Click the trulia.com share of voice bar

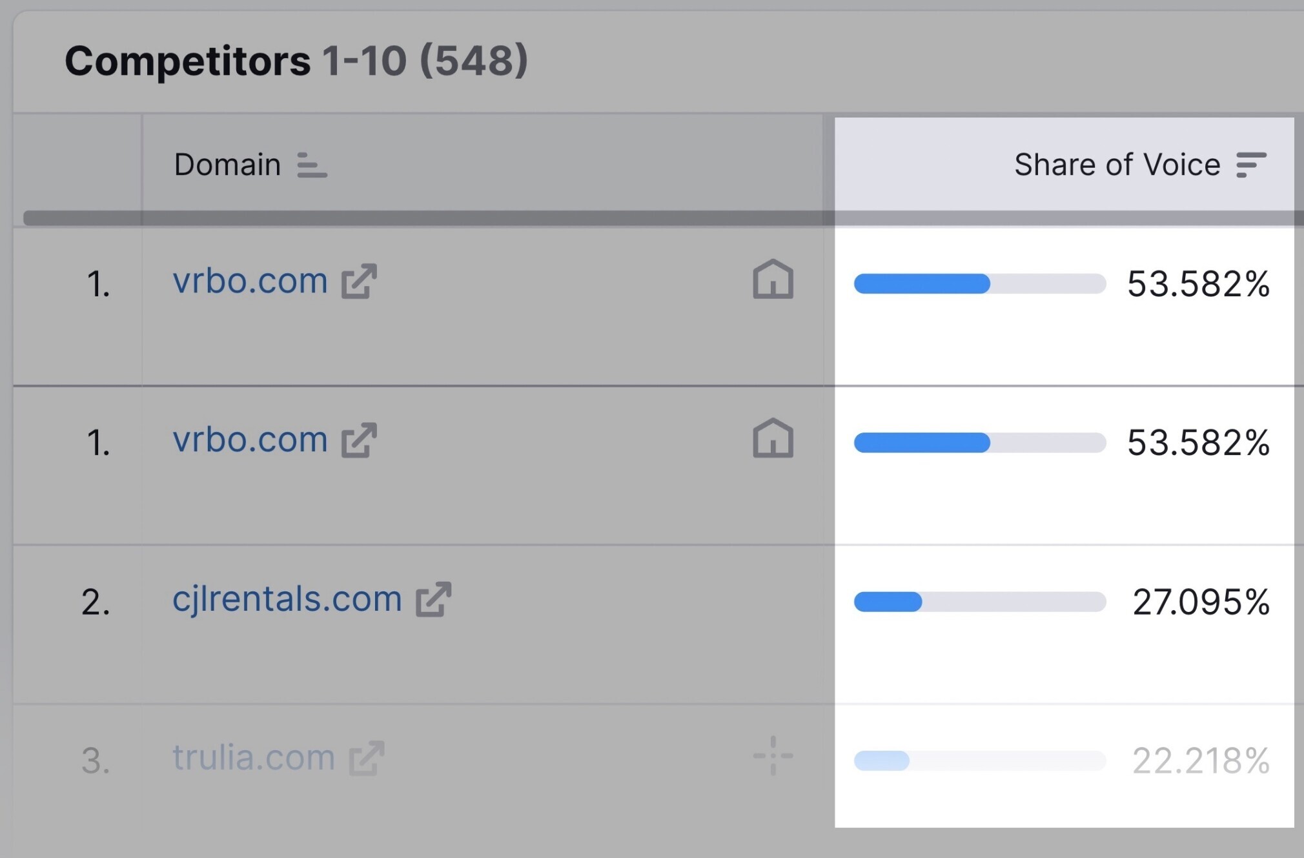[979, 761]
